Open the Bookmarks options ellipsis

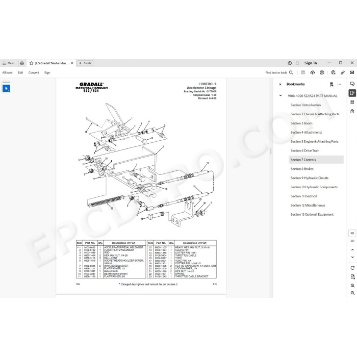(x=339, y=84)
